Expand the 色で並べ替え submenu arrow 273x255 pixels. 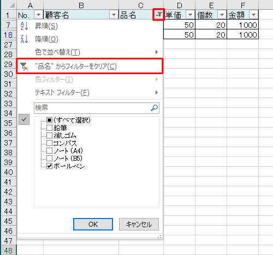(157, 52)
